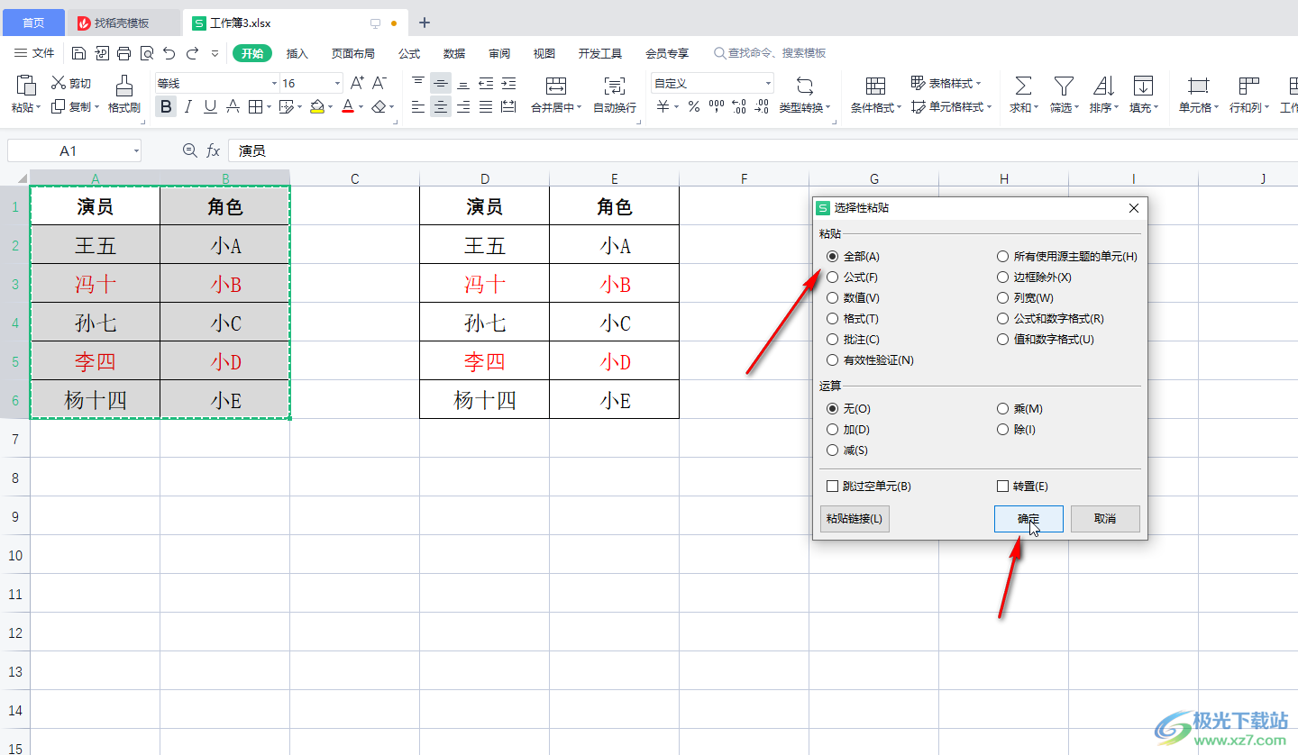Toggle Underline formatting
The width and height of the screenshot is (1298, 755).
[210, 107]
